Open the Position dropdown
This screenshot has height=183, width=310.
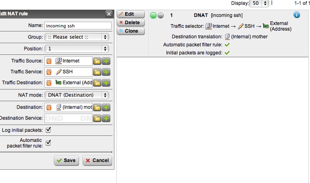point(76,48)
